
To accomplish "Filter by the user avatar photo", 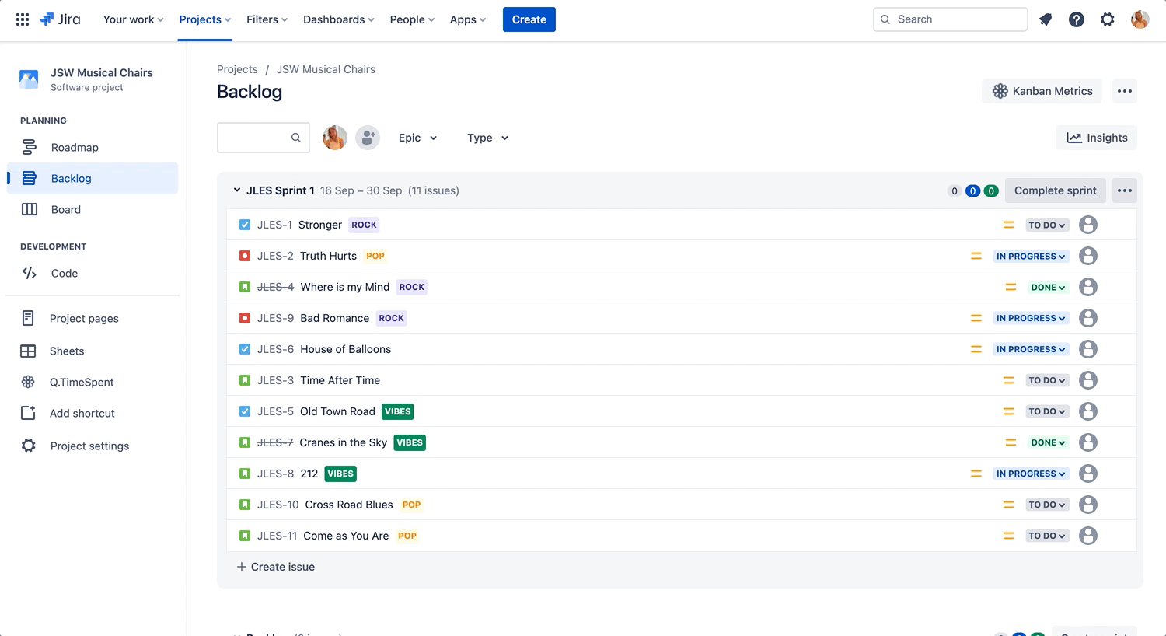I will click(x=335, y=138).
